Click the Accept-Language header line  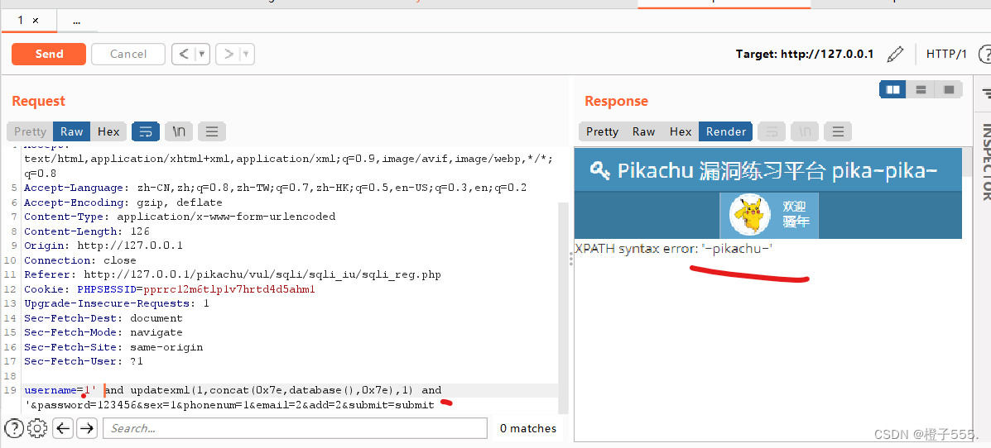click(x=276, y=188)
